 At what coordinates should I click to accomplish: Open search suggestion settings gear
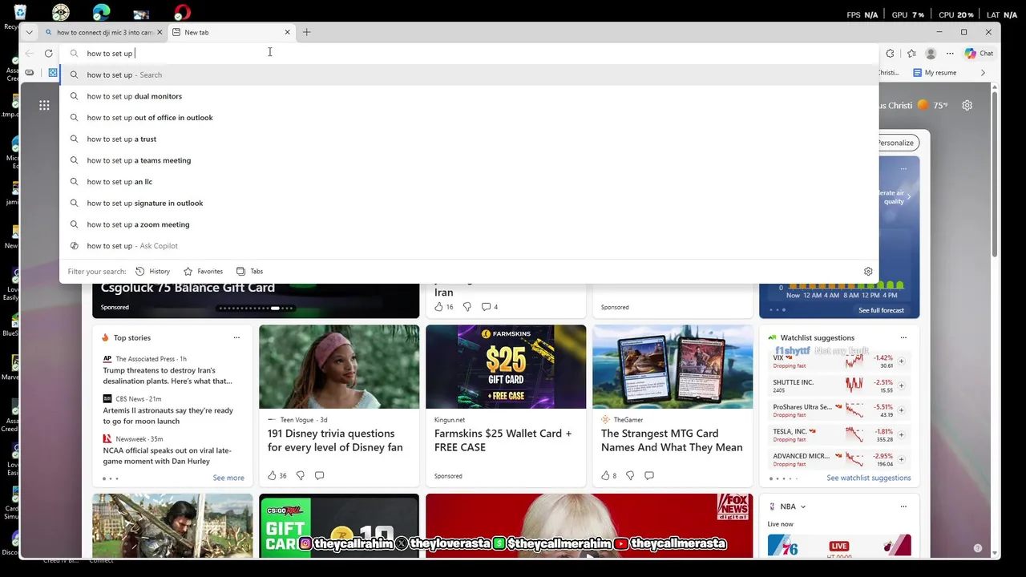[868, 272]
